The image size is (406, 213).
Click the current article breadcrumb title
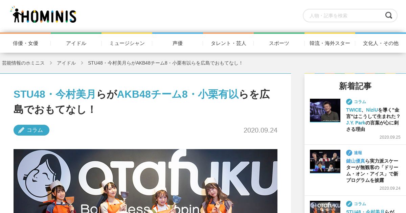[x=165, y=63]
